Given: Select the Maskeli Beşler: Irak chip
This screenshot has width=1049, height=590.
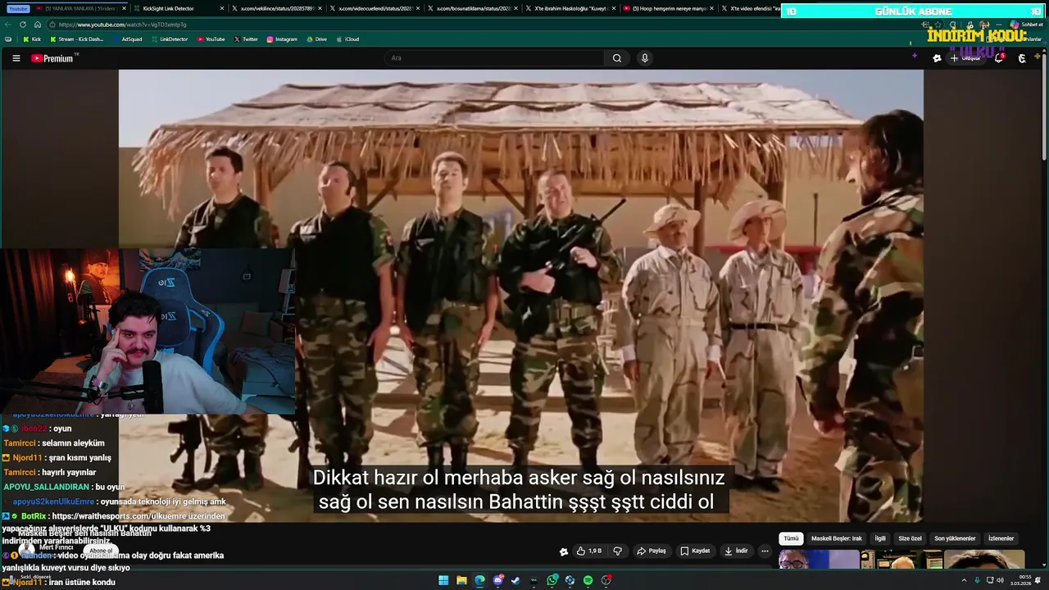Looking at the screenshot, I should tap(837, 538).
